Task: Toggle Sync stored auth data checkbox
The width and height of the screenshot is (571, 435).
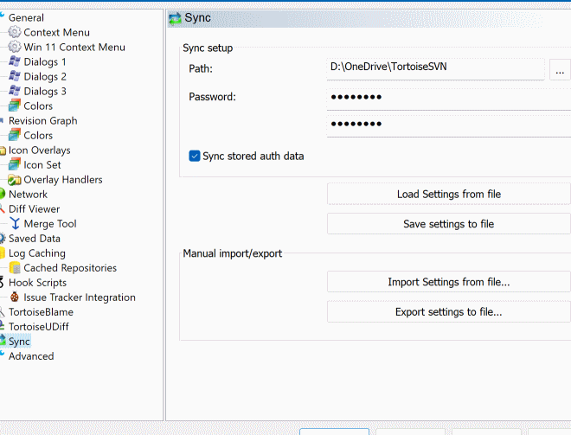Action: click(x=195, y=157)
